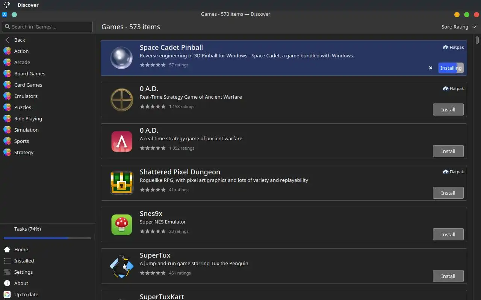Screen dimensions: 481x300
Task: Click the red 0 A.D. app icon
Action: 121,141
